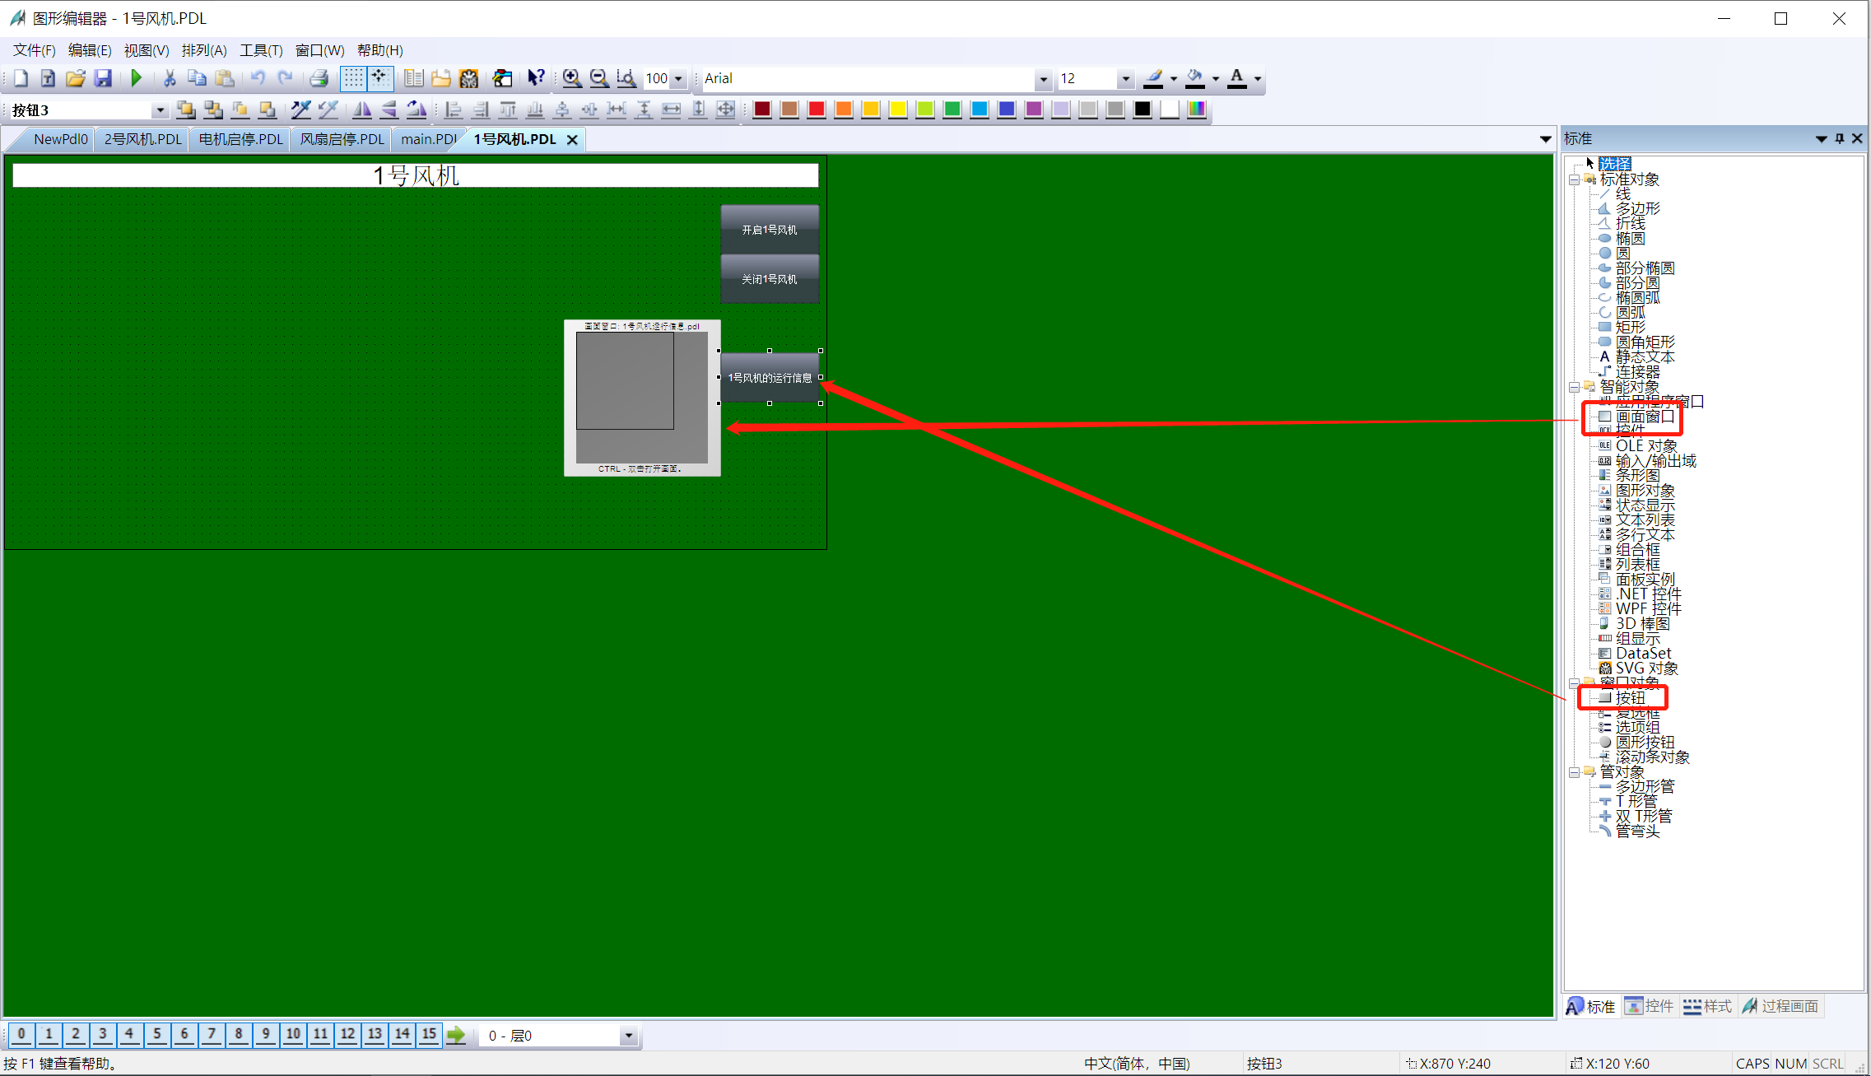The height and width of the screenshot is (1076, 1871).
Task: Click the What's This help pointer icon
Action: (536, 78)
